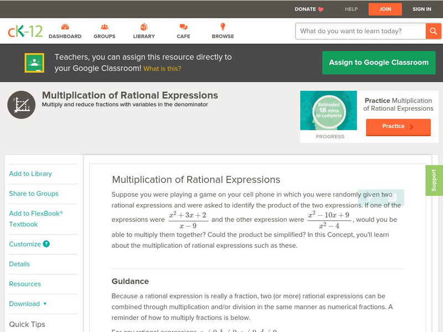The width and height of the screenshot is (443, 332).
Task: Click the Estimated 18 mins progress circle
Action: click(328, 111)
